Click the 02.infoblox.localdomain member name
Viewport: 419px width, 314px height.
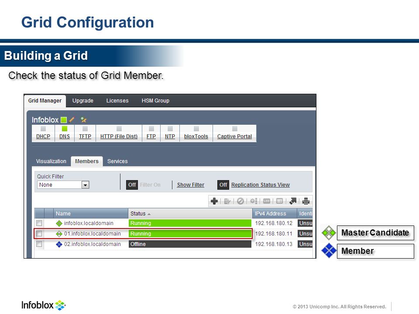93,244
